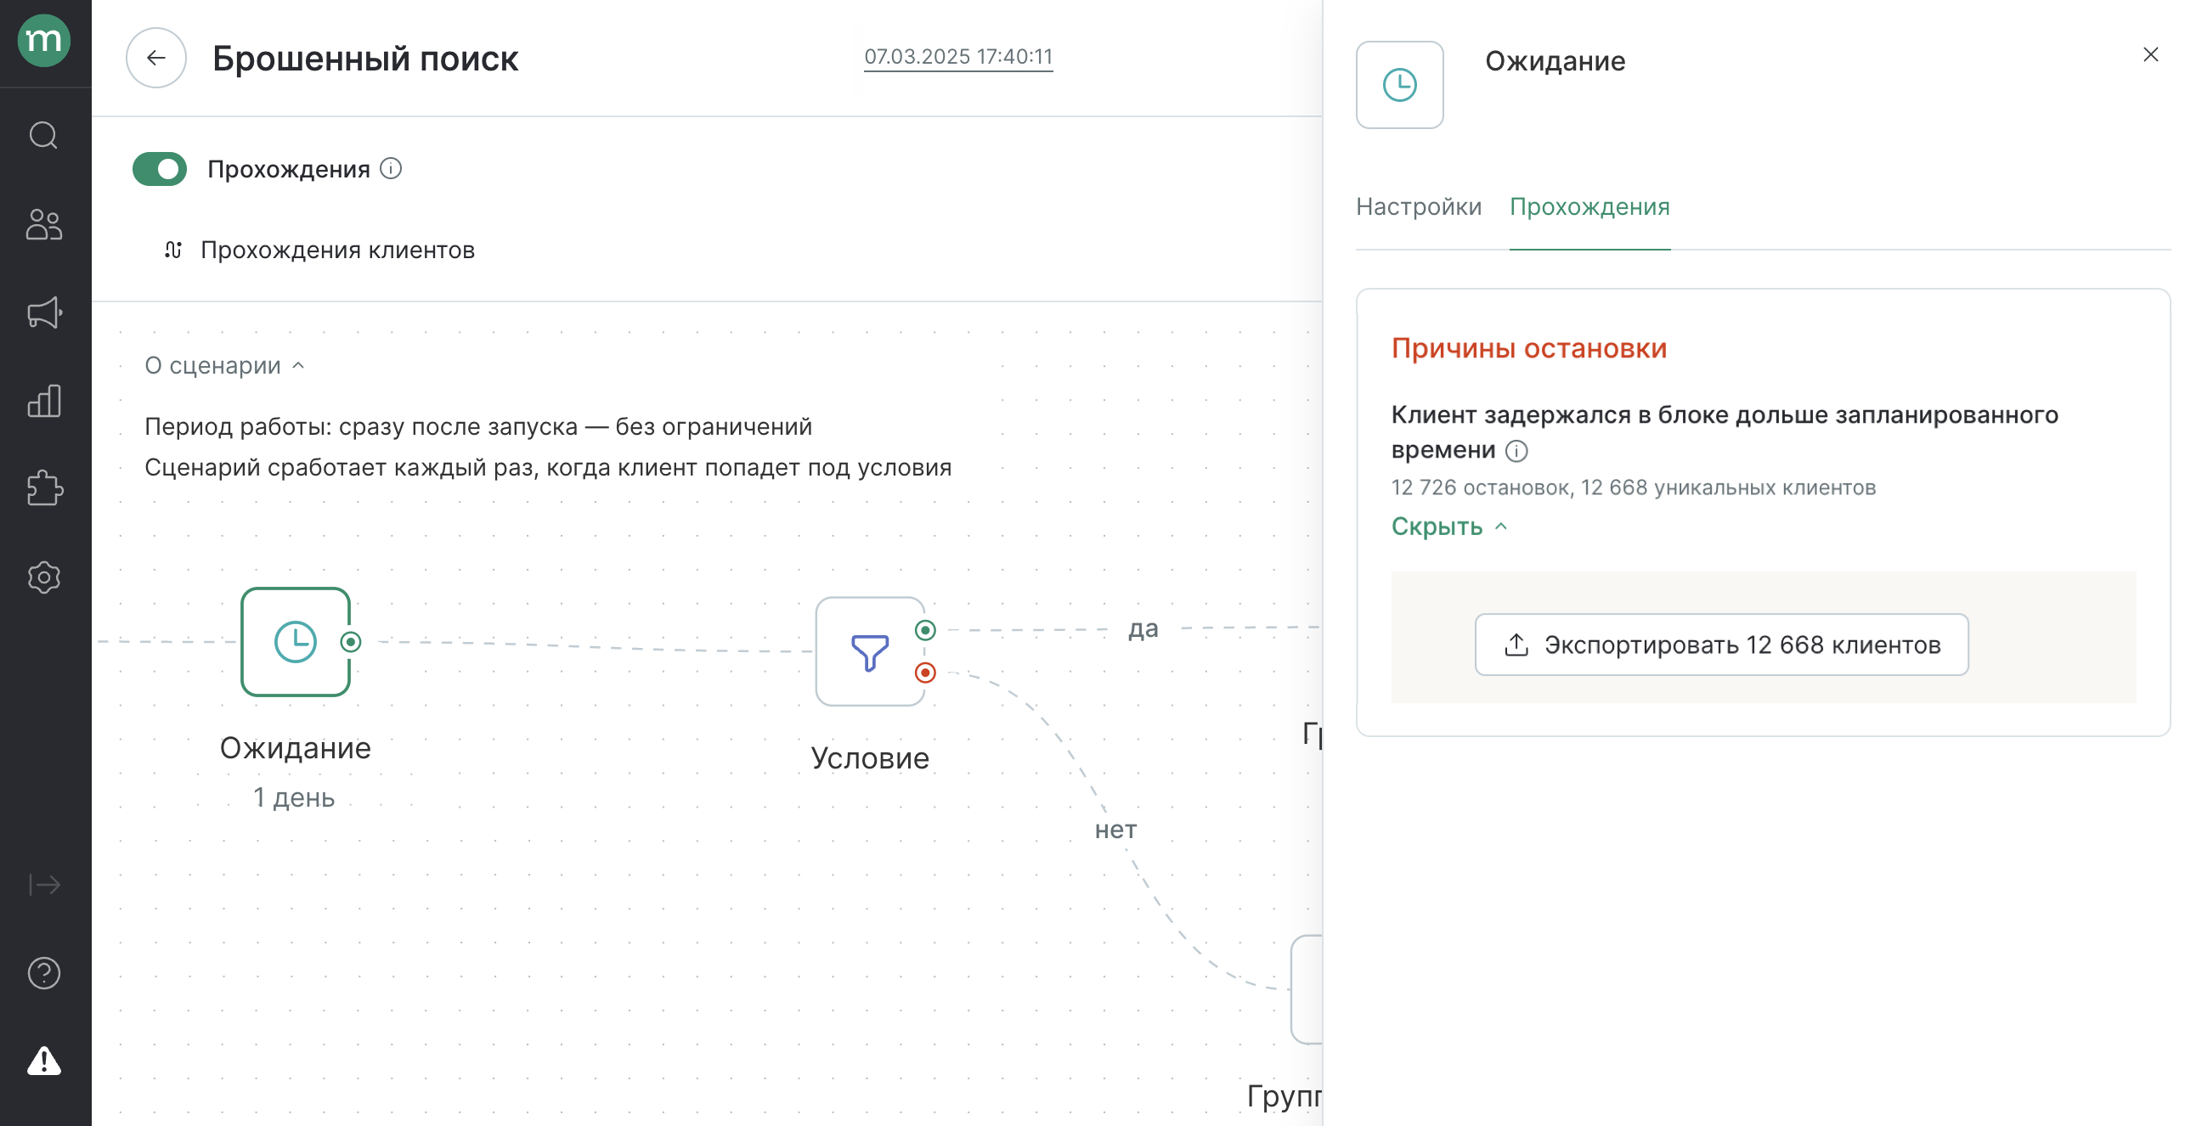This screenshot has width=2202, height=1126.
Task: Click the да branch label
Action: pyautogui.click(x=1143, y=629)
